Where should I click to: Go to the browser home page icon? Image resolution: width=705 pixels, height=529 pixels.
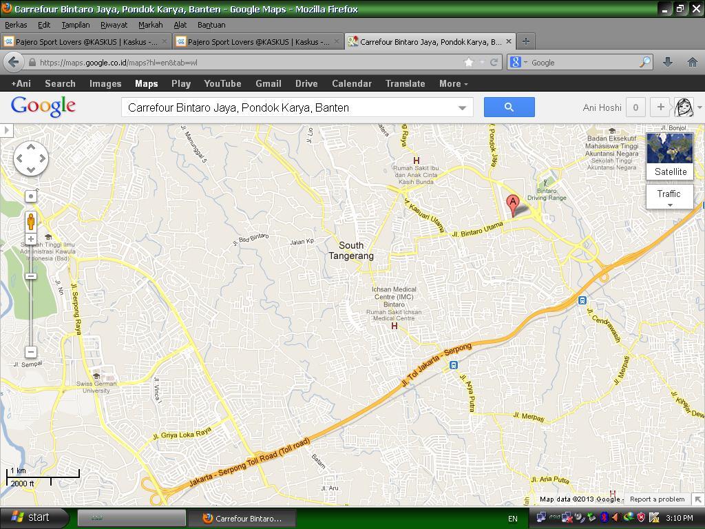click(693, 62)
